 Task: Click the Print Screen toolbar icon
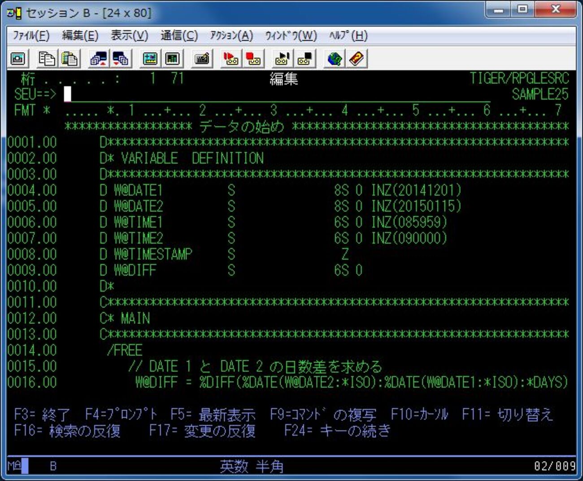(x=18, y=59)
